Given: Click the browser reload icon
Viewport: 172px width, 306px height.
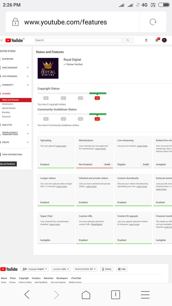Looking at the screenshot, I should [153, 22].
